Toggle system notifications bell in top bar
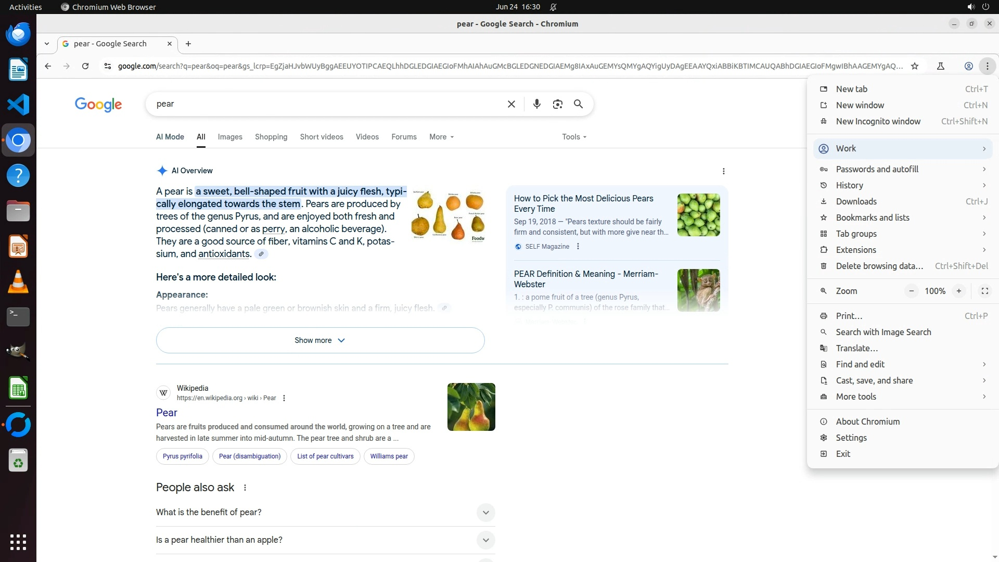The width and height of the screenshot is (999, 562). pos(553,7)
